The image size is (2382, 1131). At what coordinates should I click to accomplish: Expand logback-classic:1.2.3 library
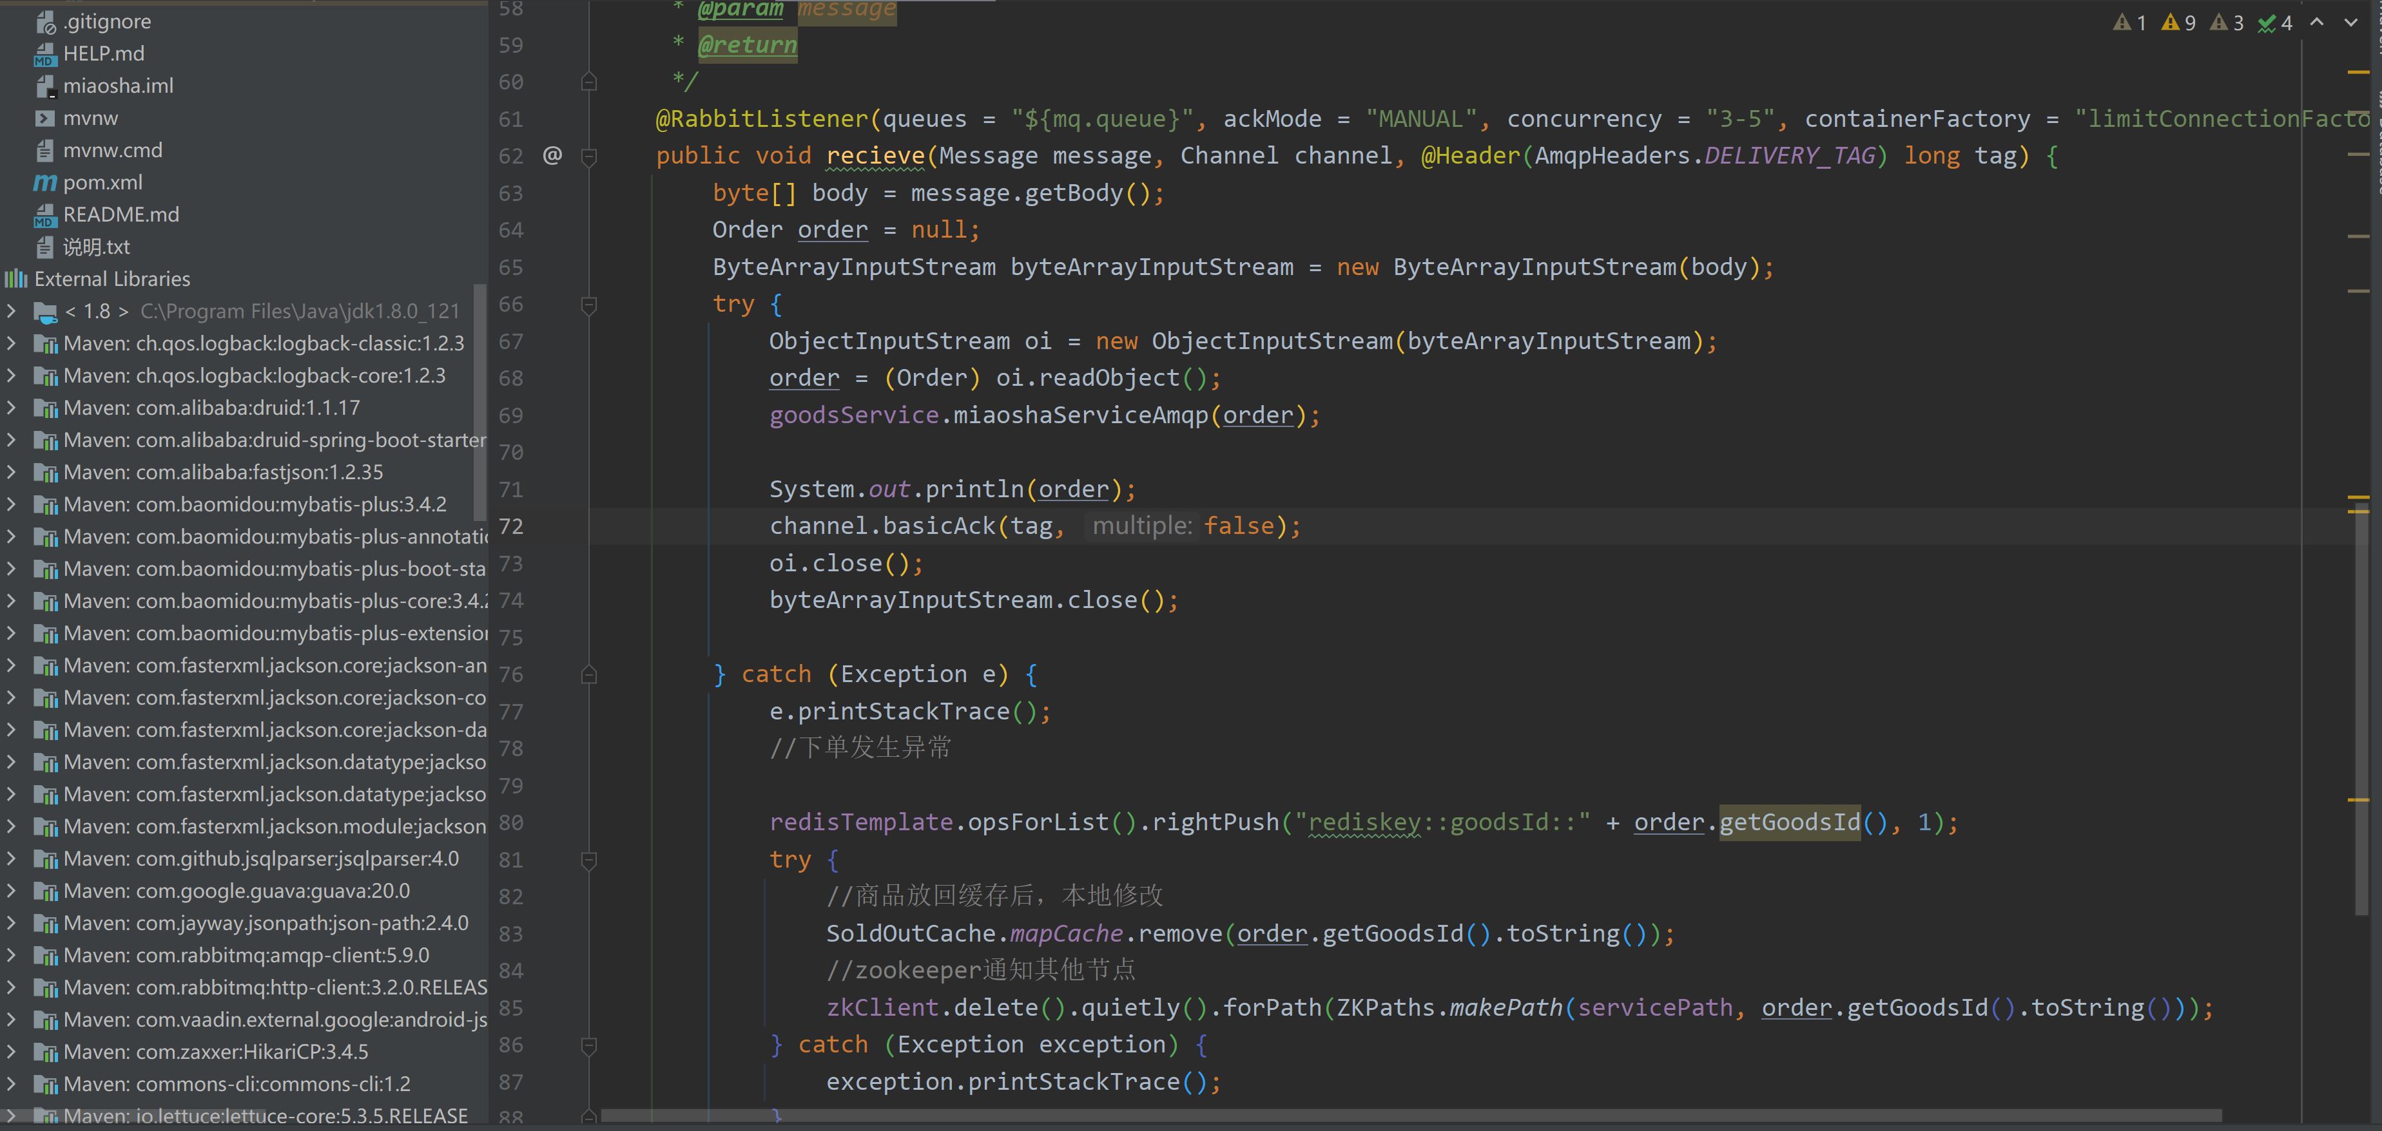11,344
